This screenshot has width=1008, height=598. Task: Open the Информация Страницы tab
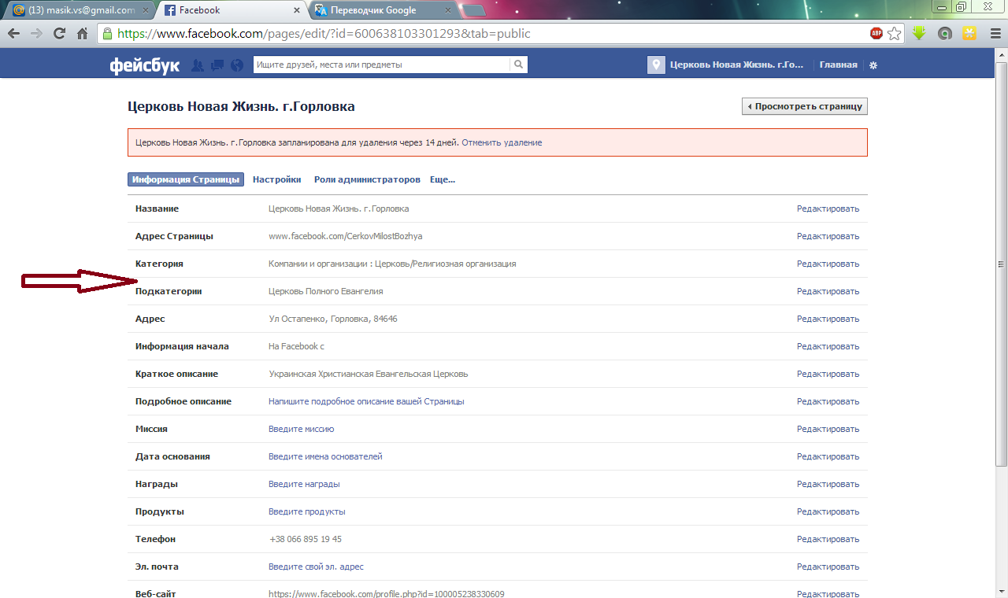coord(186,179)
